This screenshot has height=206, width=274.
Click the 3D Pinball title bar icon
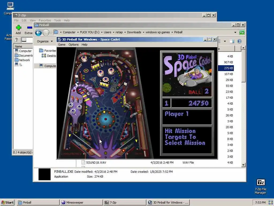(x=59, y=39)
